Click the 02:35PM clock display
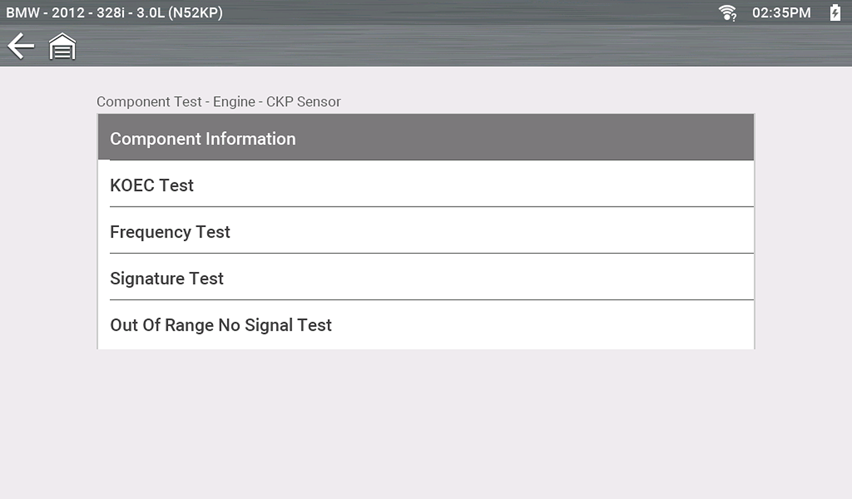852x499 pixels. (x=781, y=13)
